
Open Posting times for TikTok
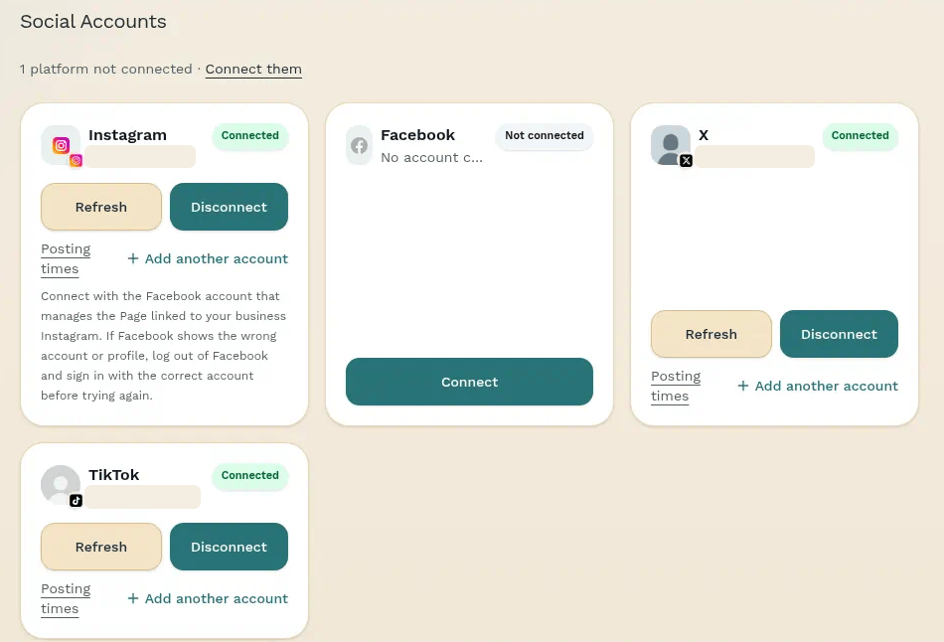(x=66, y=598)
